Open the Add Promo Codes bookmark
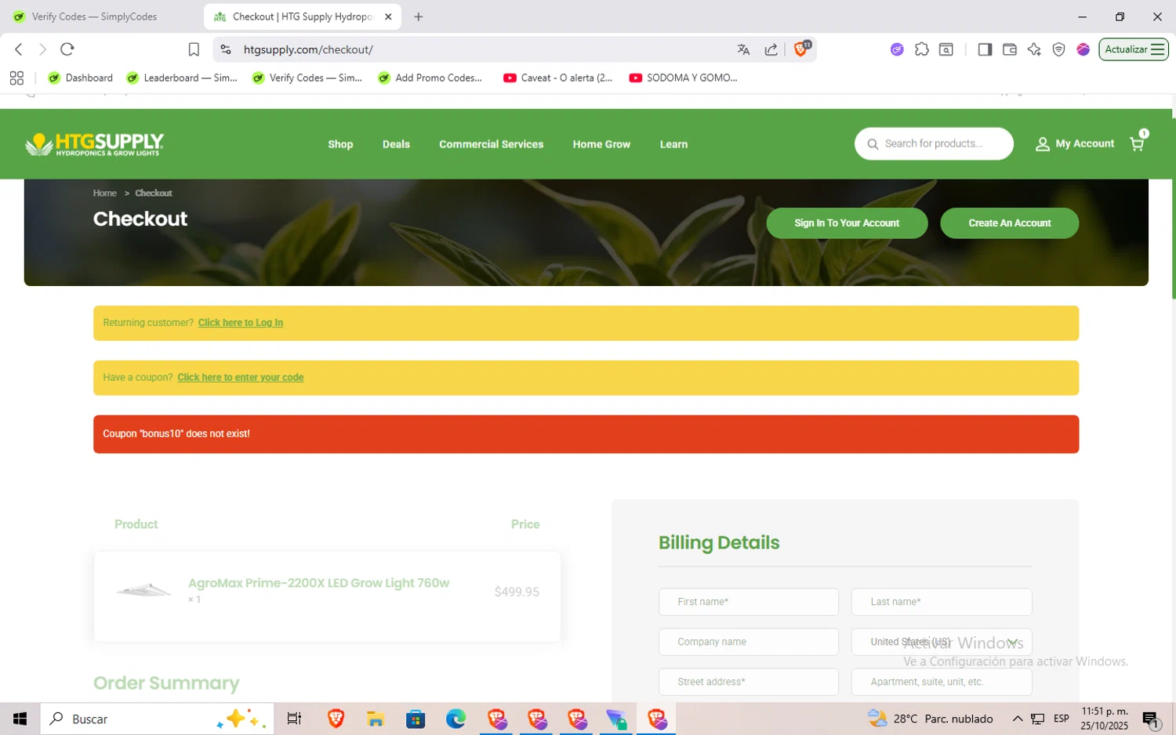This screenshot has width=1176, height=735. (430, 78)
